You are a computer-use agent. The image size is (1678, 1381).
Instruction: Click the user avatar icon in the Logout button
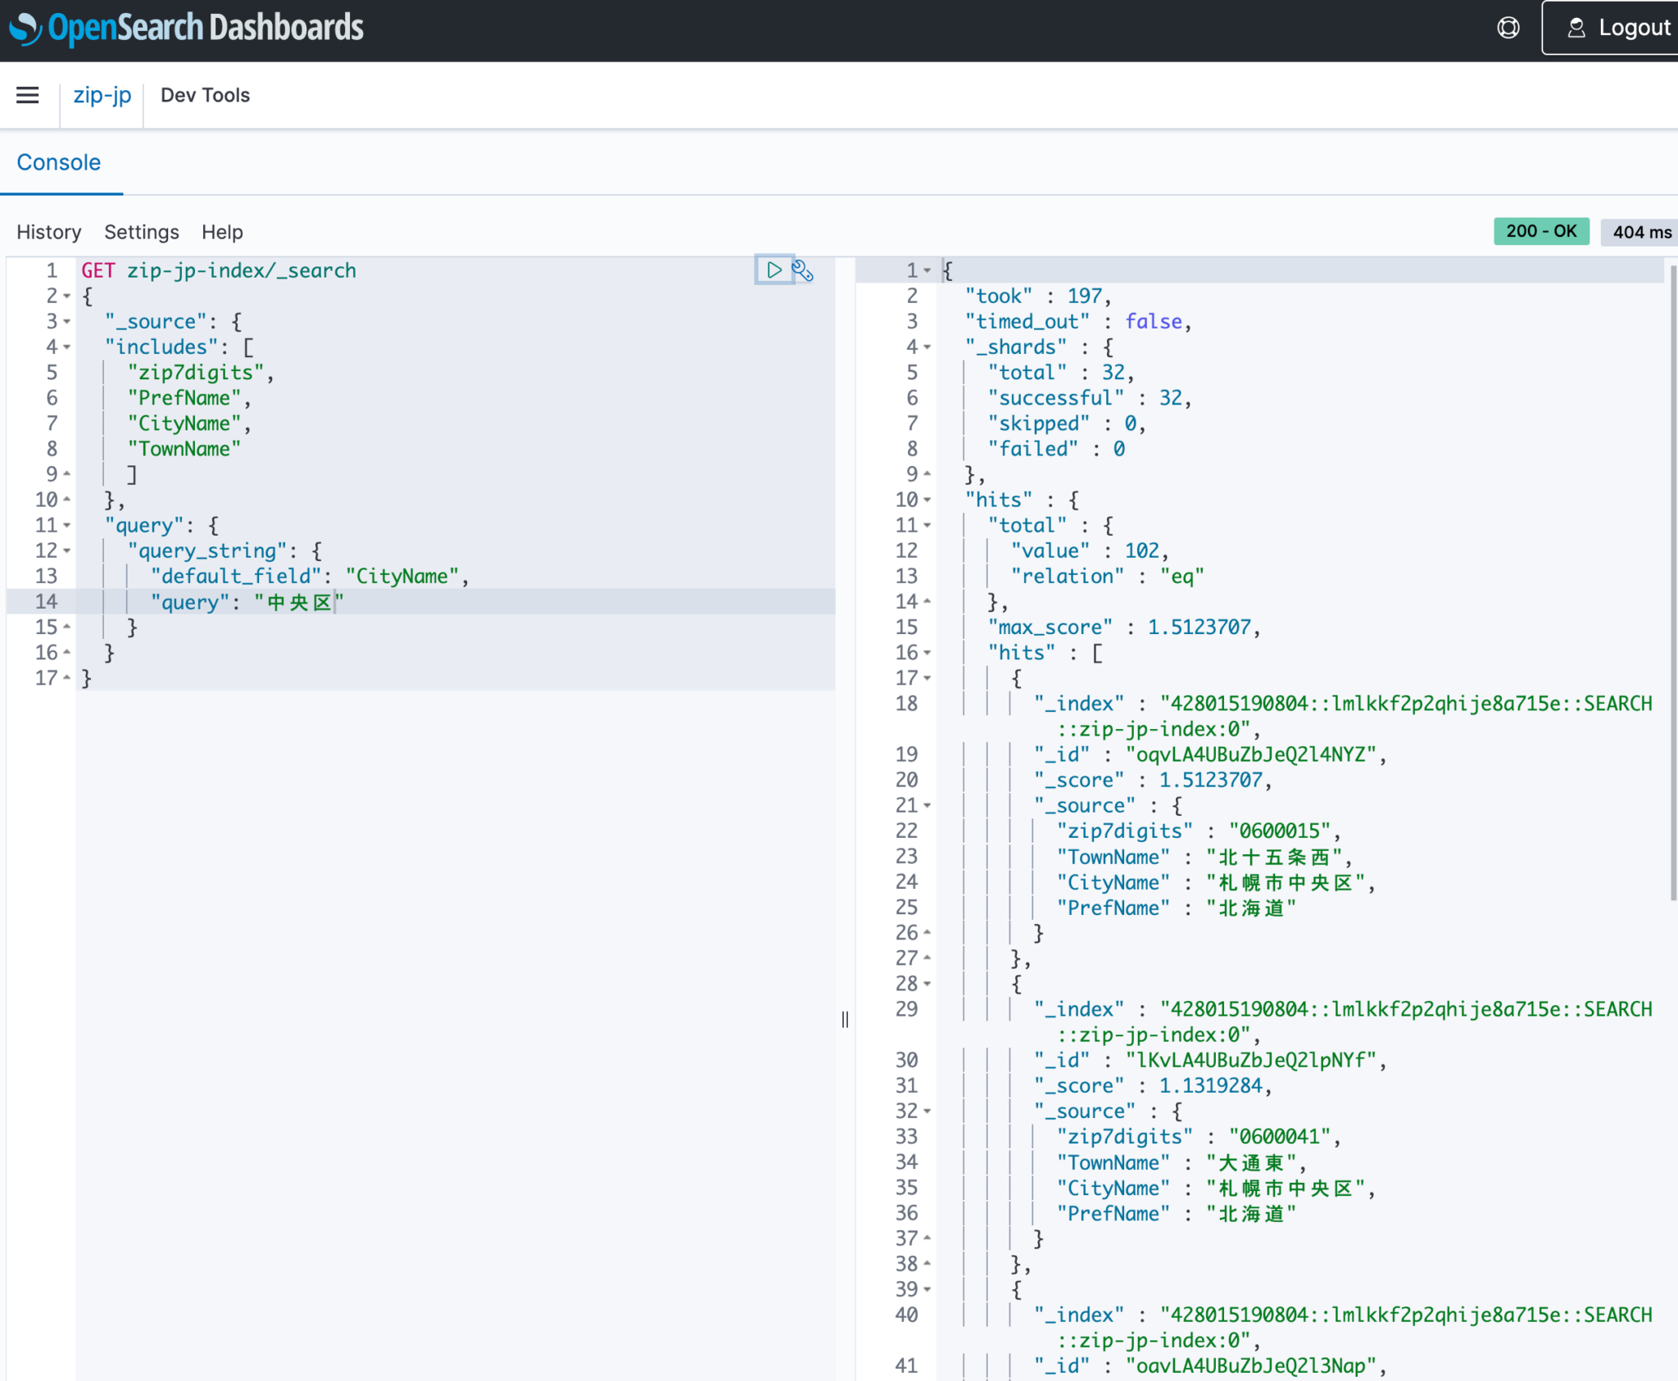coord(1575,27)
